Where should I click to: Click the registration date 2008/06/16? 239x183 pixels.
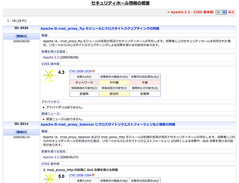point(22,137)
